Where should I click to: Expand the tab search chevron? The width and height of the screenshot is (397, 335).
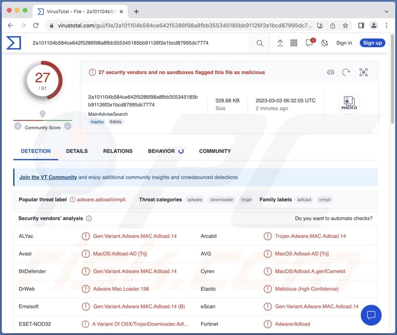pyautogui.click(x=386, y=12)
